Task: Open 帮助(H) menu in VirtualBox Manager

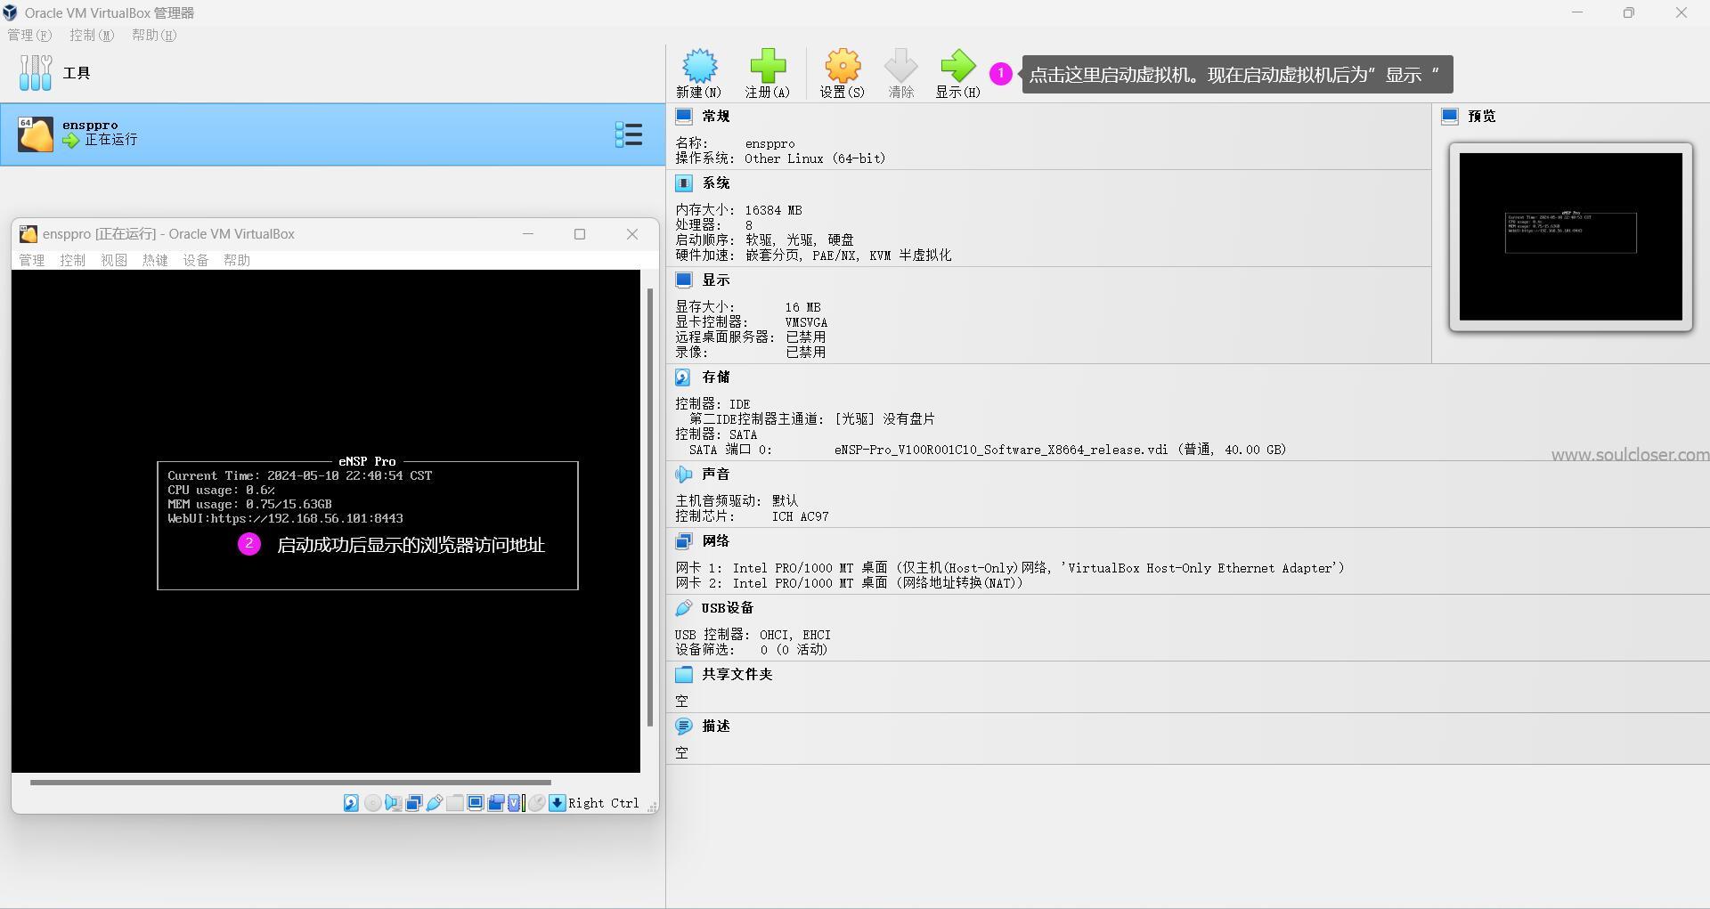Action: click(154, 35)
